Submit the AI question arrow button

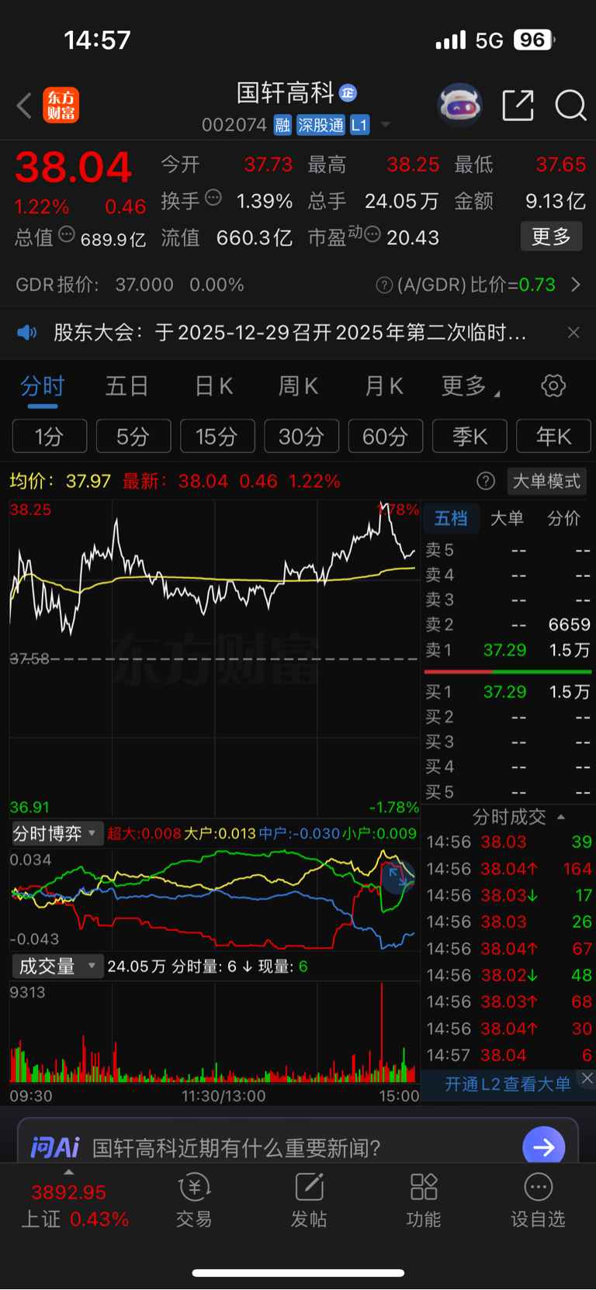click(544, 1147)
